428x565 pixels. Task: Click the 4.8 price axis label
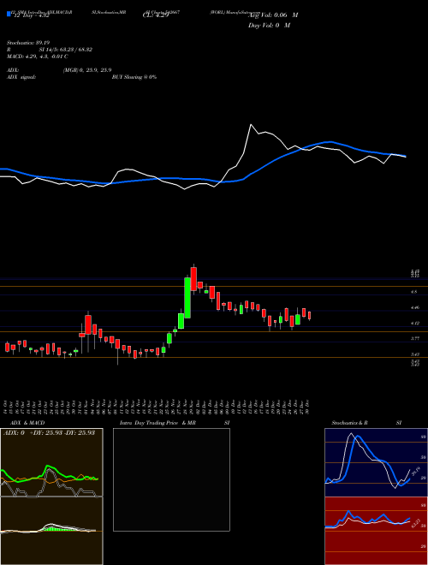[414, 292]
